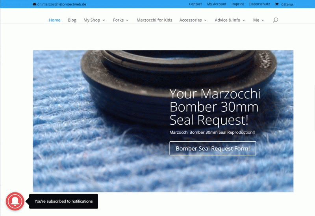Open the Blog page
This screenshot has height=216, width=315.
[x=72, y=20]
